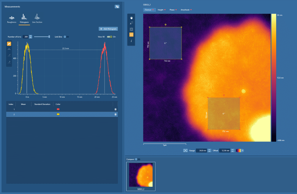Viewport: 297px width, 194px height.
Task: Click the number of bins slider
Action: 42,37
